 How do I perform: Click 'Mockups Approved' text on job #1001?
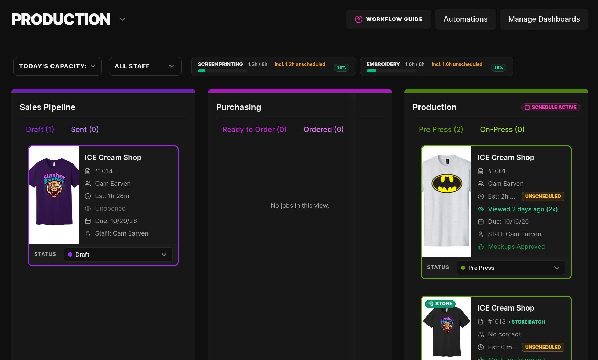(x=516, y=247)
